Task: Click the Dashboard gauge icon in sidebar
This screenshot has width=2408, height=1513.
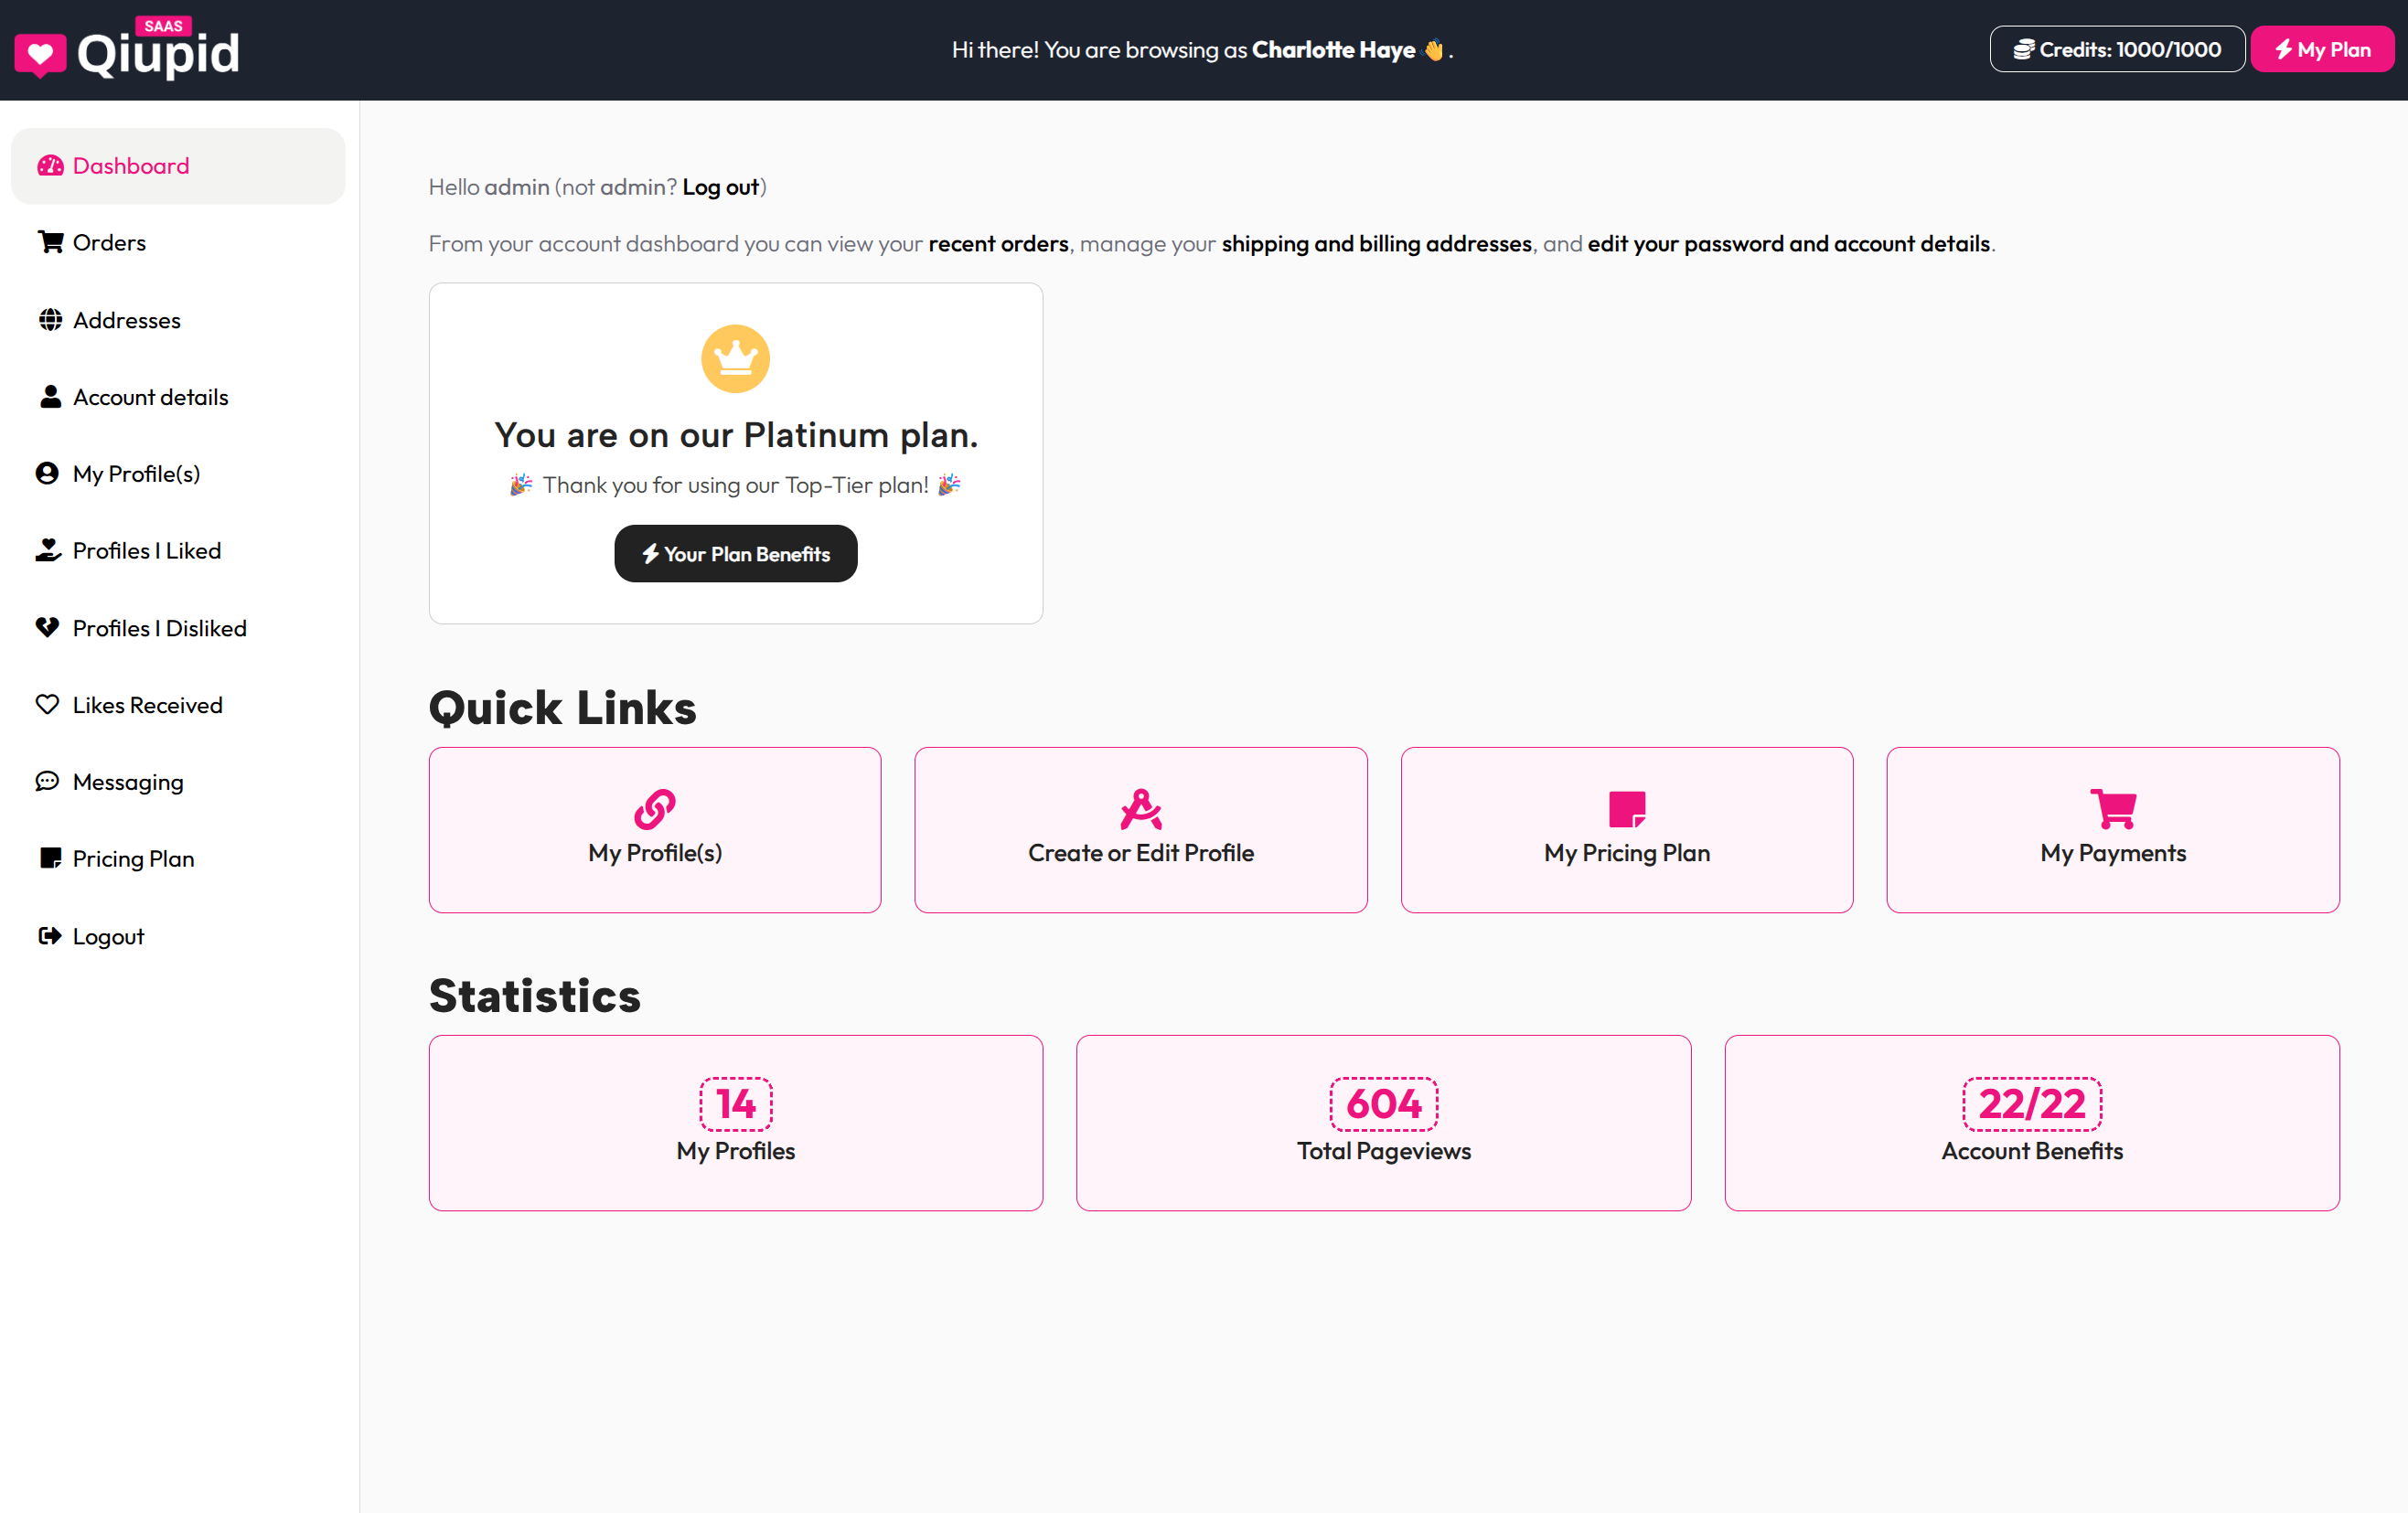Action: [50, 165]
